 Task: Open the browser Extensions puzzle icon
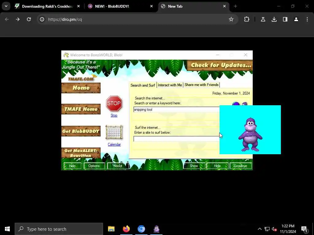click(247, 19)
